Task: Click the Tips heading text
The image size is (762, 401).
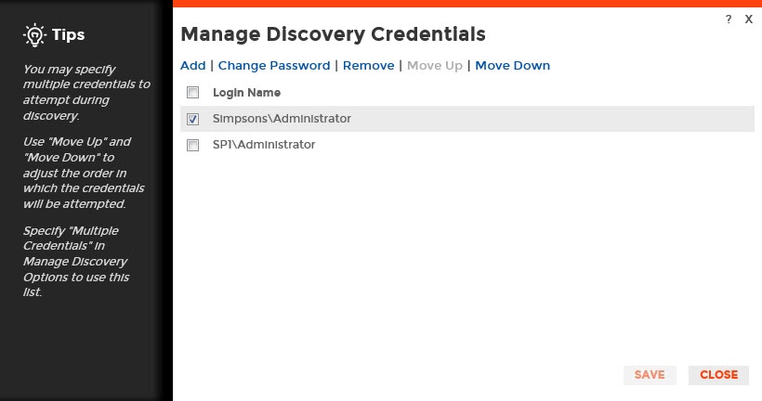Action: click(68, 35)
